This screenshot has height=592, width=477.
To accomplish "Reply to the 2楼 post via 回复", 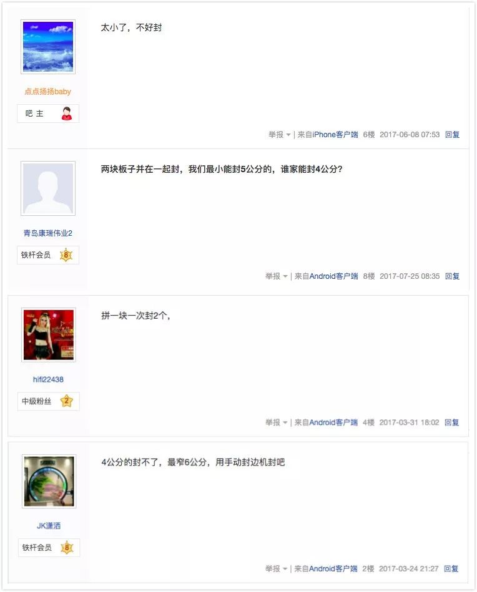I will [x=451, y=568].
